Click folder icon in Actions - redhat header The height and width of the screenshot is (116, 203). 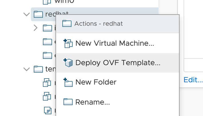(67, 23)
